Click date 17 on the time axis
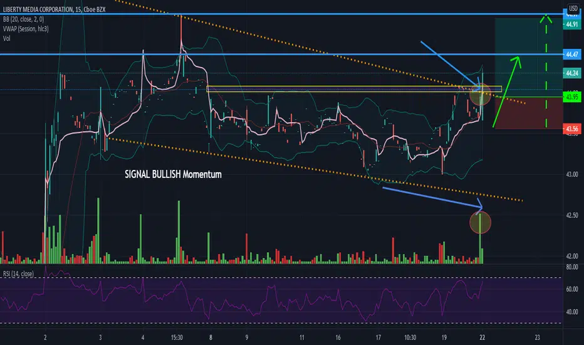 (378, 337)
